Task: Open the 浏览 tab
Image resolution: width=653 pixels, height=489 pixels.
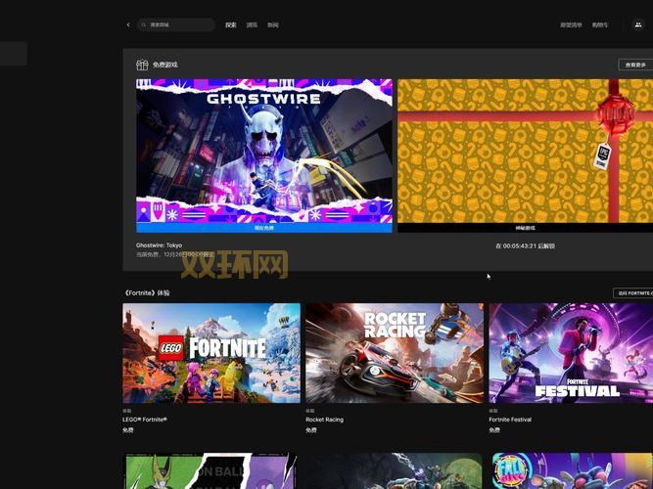Action: click(253, 24)
